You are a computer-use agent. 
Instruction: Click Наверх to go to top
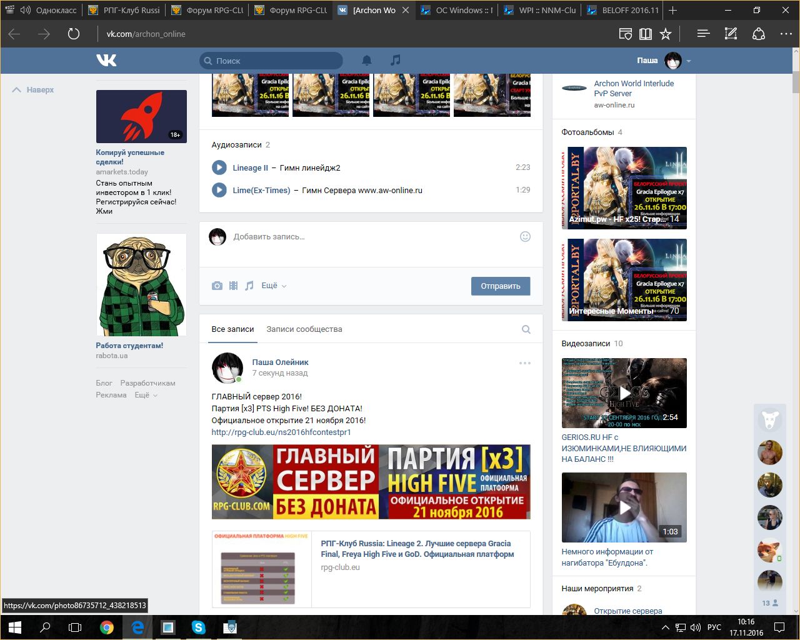click(x=33, y=90)
